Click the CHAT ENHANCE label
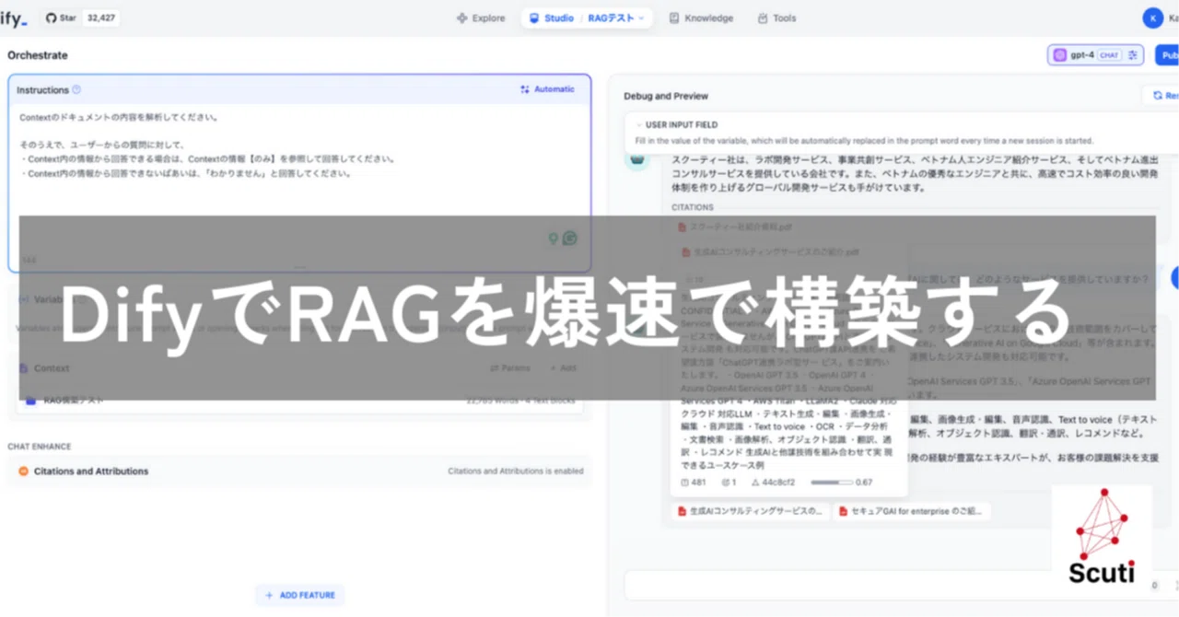Image resolution: width=1179 pixels, height=617 pixels. (x=40, y=447)
